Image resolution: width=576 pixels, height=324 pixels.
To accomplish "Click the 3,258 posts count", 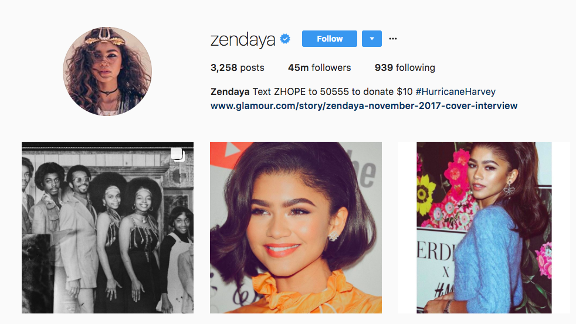I will 238,67.
